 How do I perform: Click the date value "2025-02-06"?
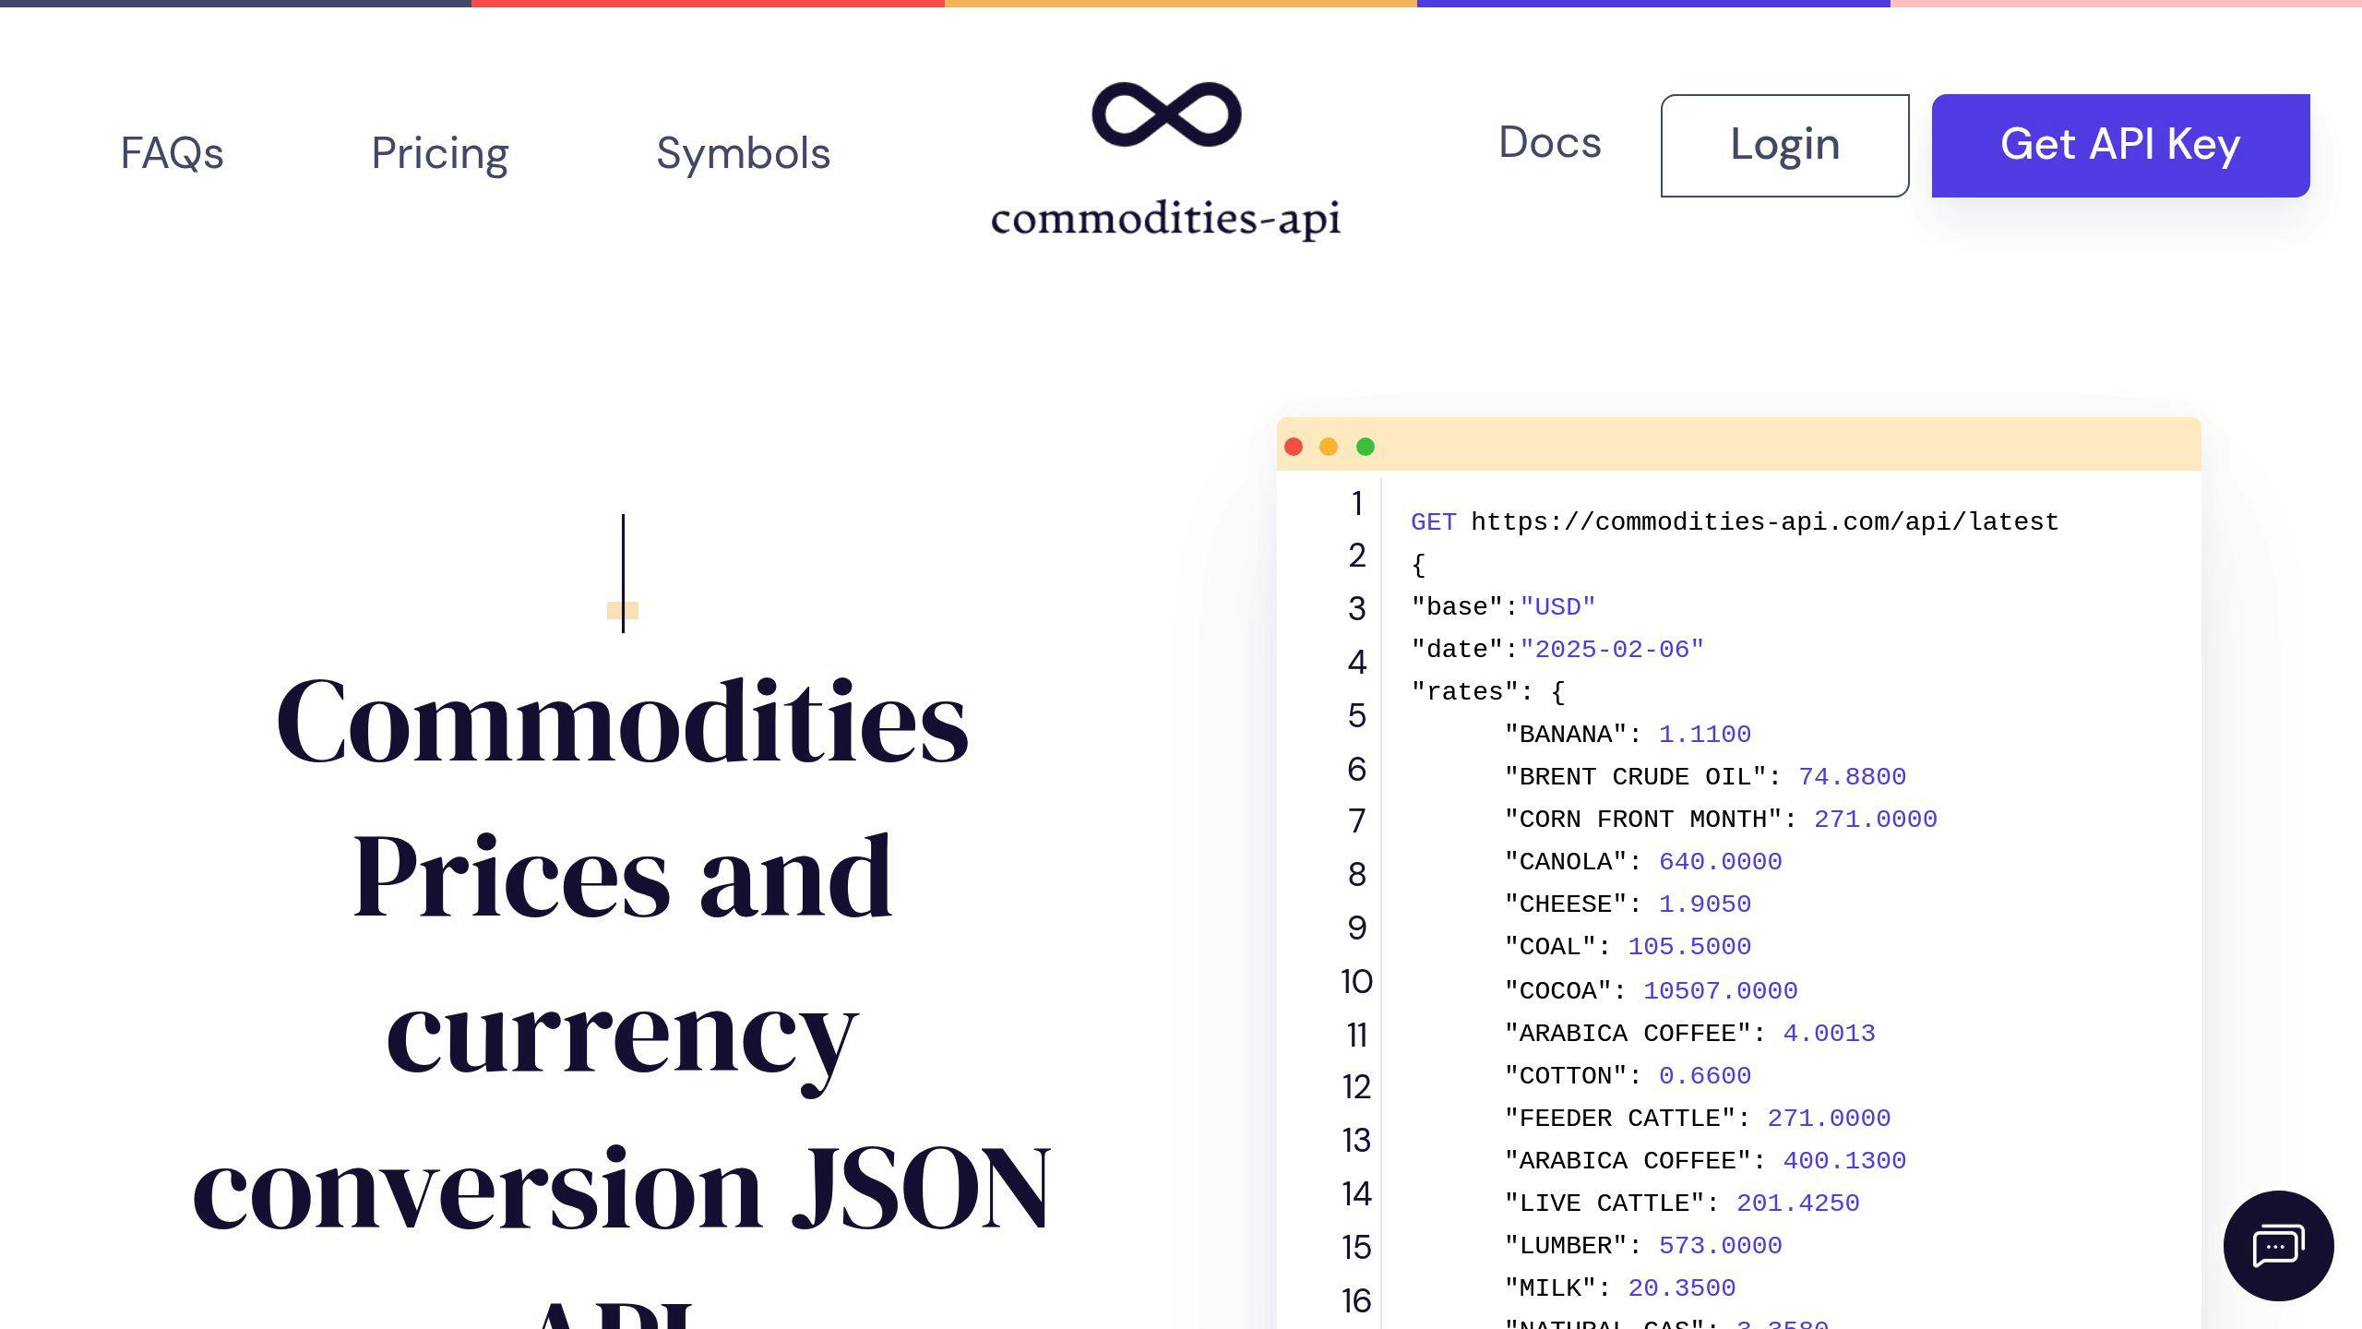(x=1612, y=650)
